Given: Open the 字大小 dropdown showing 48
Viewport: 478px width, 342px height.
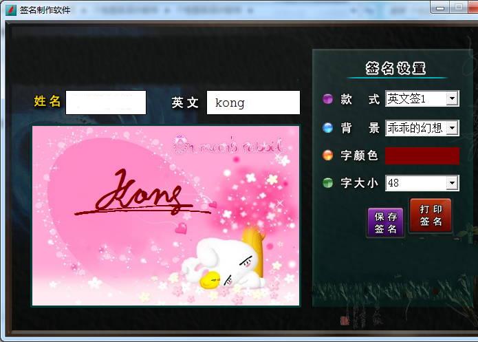Looking at the screenshot, I should [x=452, y=183].
